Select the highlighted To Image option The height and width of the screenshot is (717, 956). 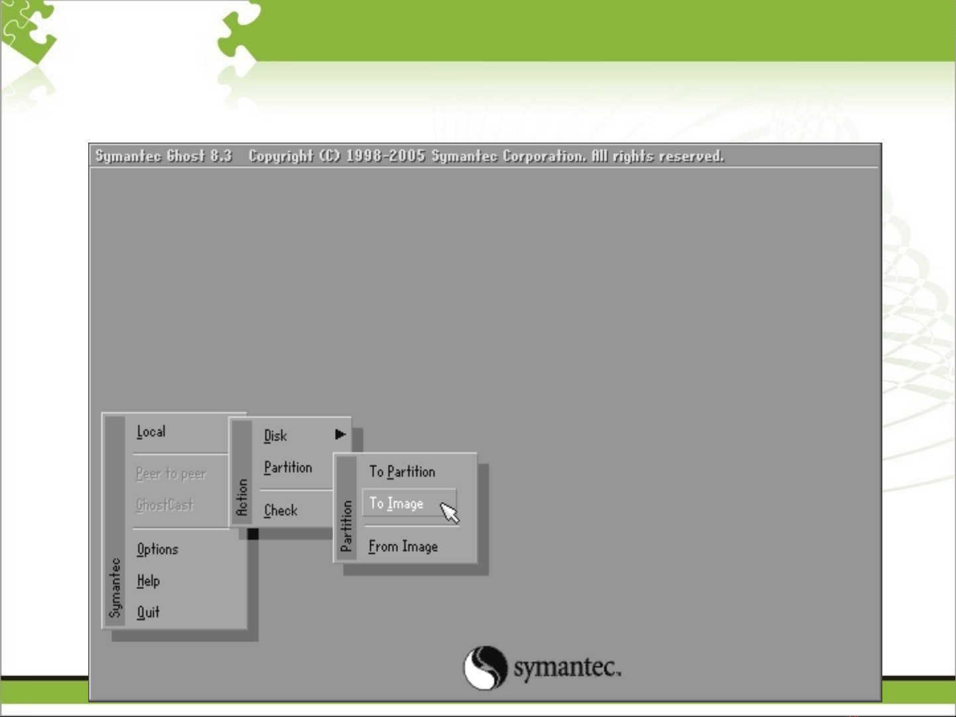397,503
